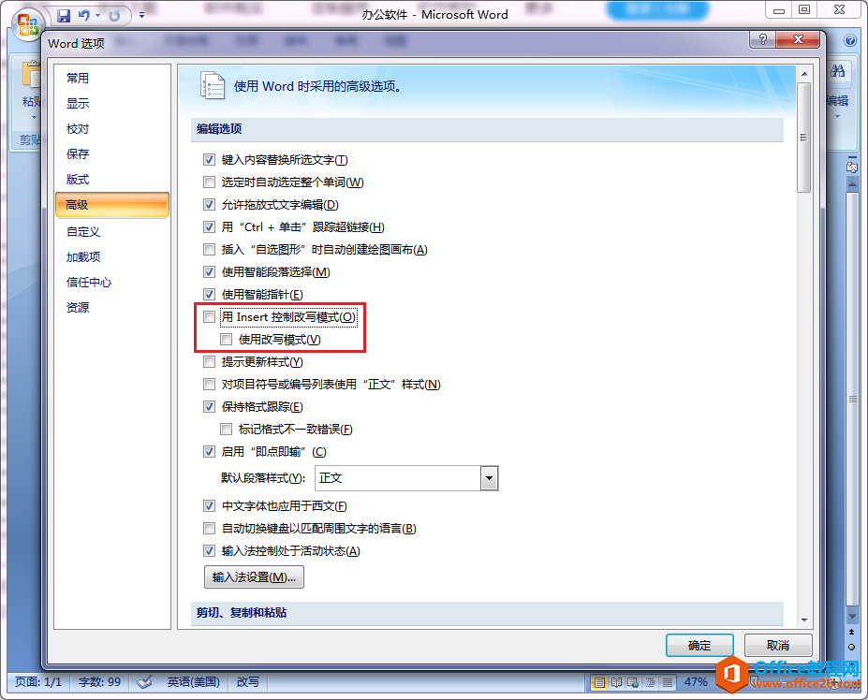
Task: Enable 提示更新样式 checkbox
Action: coord(209,362)
